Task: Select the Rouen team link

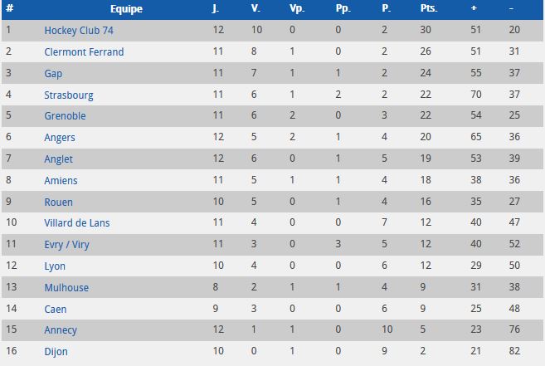Action: 58,202
